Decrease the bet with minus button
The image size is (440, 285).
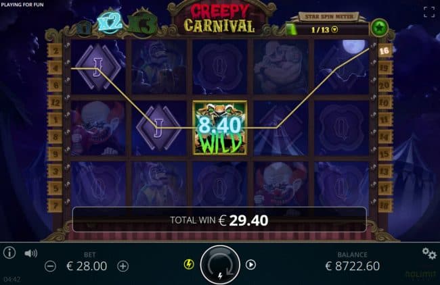pyautogui.click(x=51, y=266)
